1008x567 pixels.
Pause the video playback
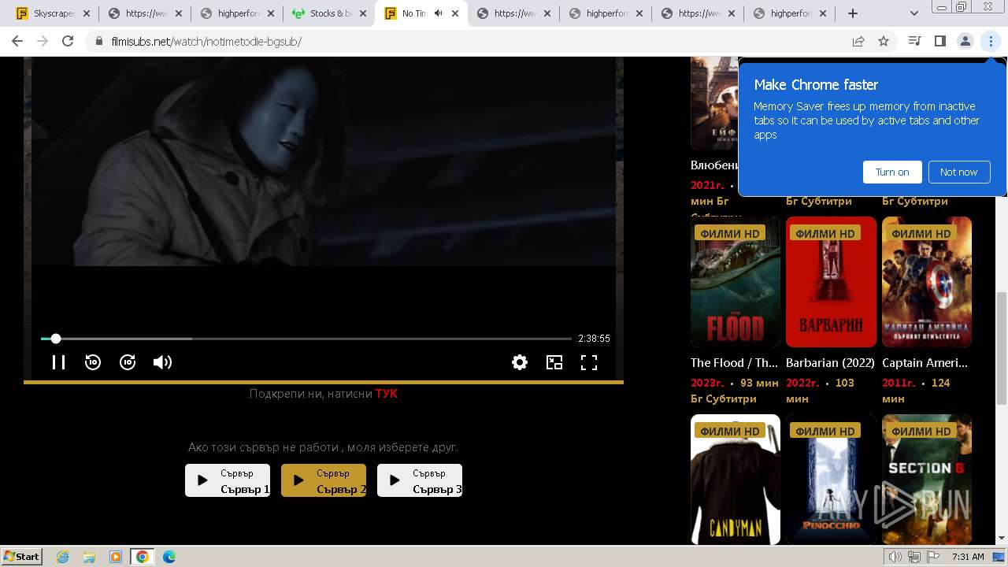pyautogui.click(x=58, y=362)
